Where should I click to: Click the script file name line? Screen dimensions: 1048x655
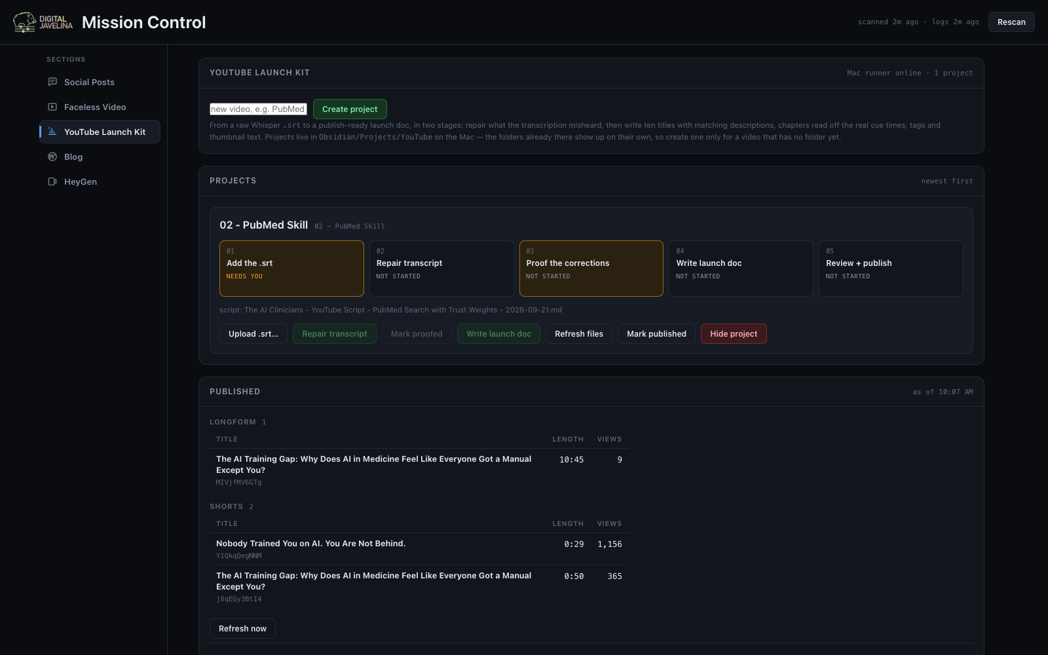[x=390, y=310]
